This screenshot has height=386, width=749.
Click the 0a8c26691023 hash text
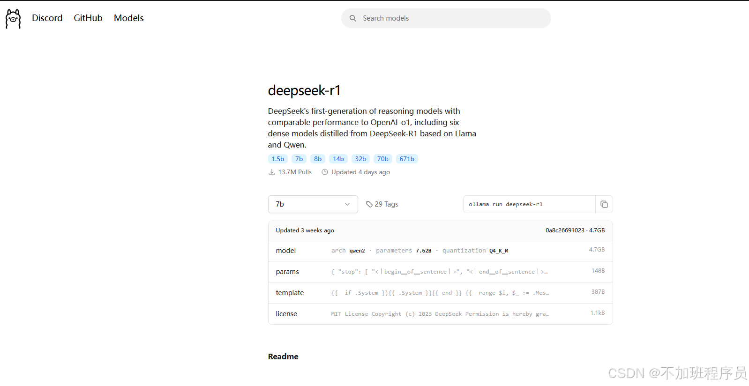565,230
